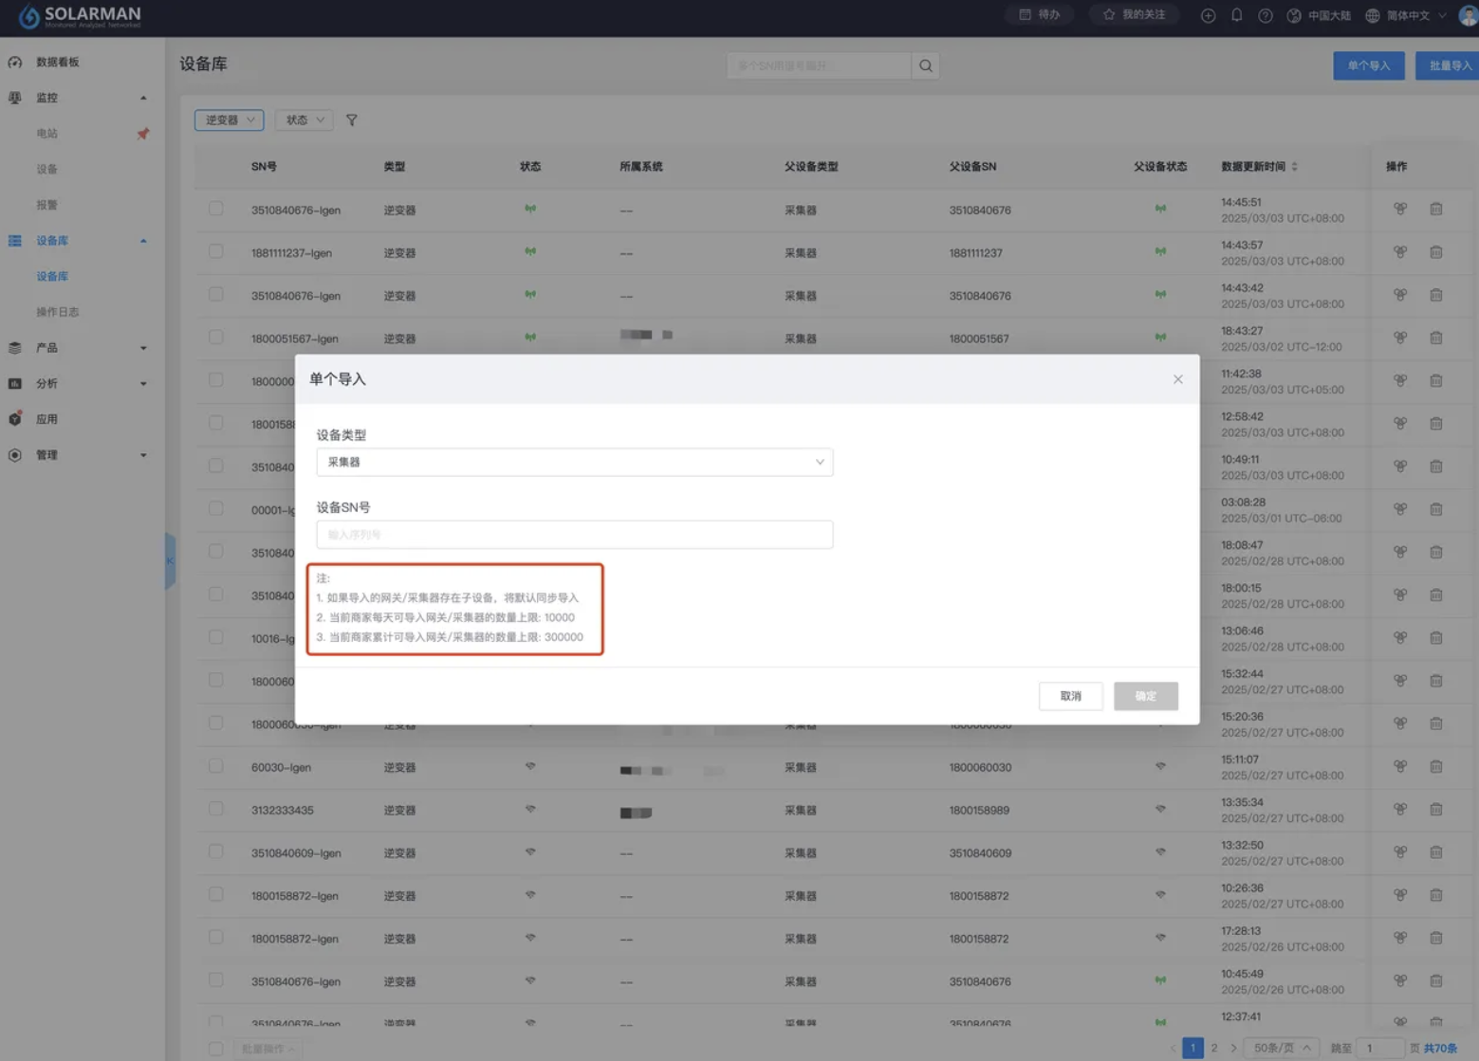Click the pin icon beside 电站
The width and height of the screenshot is (1479, 1061).
pyautogui.click(x=143, y=134)
